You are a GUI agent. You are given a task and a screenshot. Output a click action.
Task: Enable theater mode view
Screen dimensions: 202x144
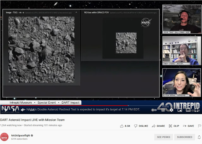(x=188, y=110)
